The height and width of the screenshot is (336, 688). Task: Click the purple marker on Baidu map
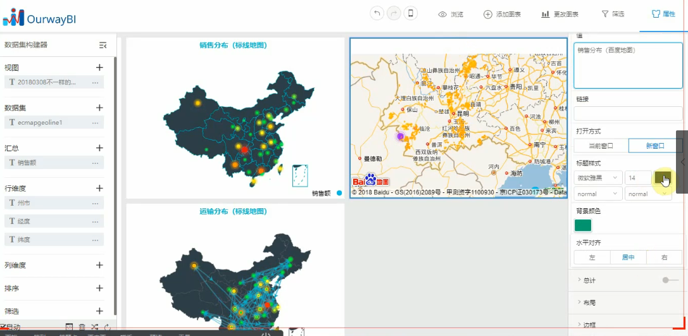click(400, 137)
